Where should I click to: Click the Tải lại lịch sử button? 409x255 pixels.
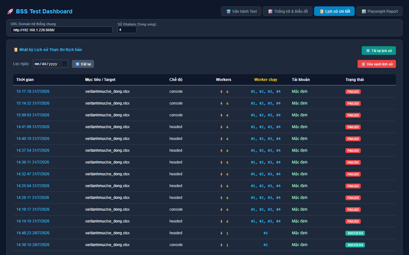pos(379,51)
